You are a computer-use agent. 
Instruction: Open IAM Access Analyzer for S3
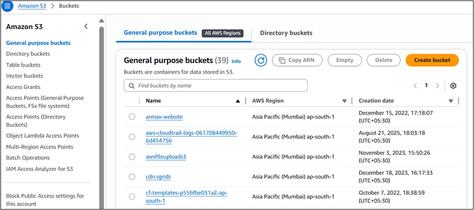(40, 169)
